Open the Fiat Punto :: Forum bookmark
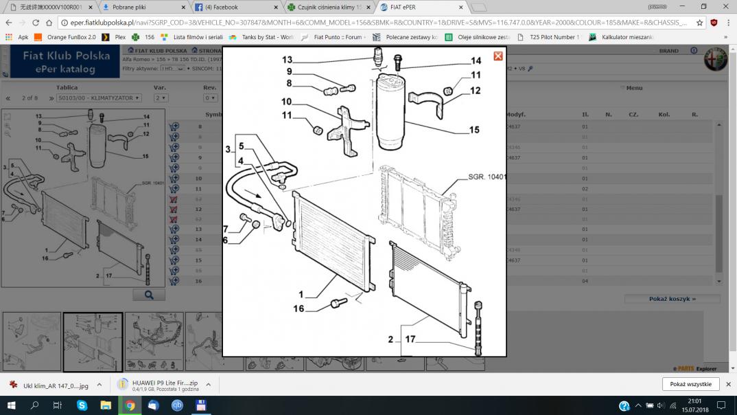737x415 pixels. coord(334,37)
